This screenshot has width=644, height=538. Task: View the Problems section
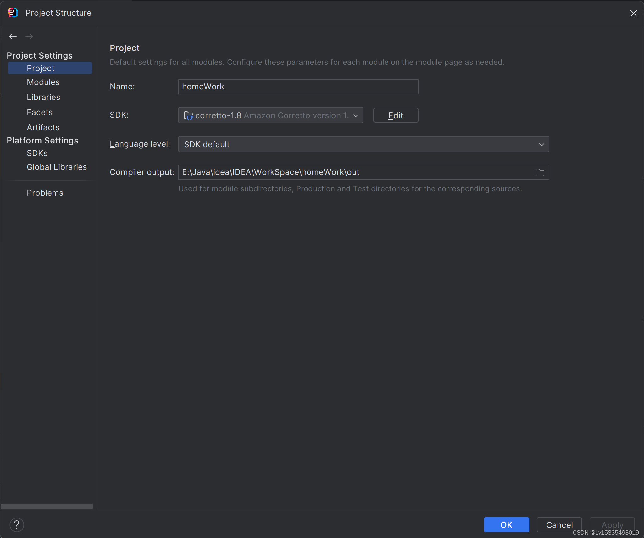point(45,193)
